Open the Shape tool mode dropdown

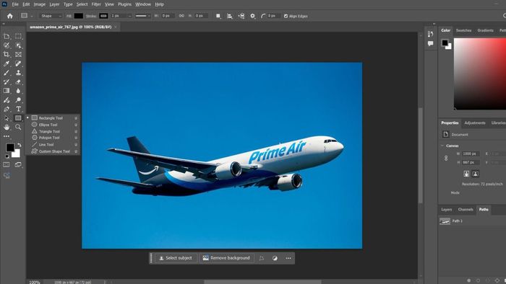pyautogui.click(x=51, y=16)
